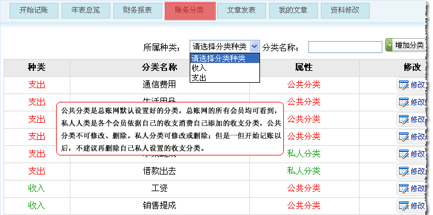Click edit icon in the 销售提成 row
Viewport: 433px width, 215px height.
pyautogui.click(x=403, y=206)
